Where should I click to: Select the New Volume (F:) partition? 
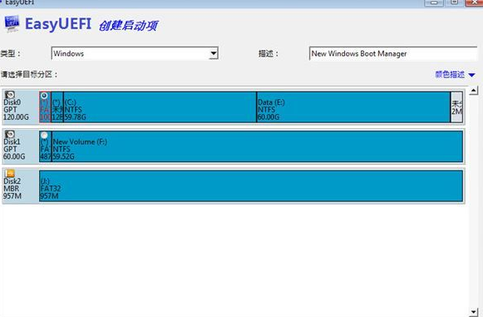pos(257,146)
